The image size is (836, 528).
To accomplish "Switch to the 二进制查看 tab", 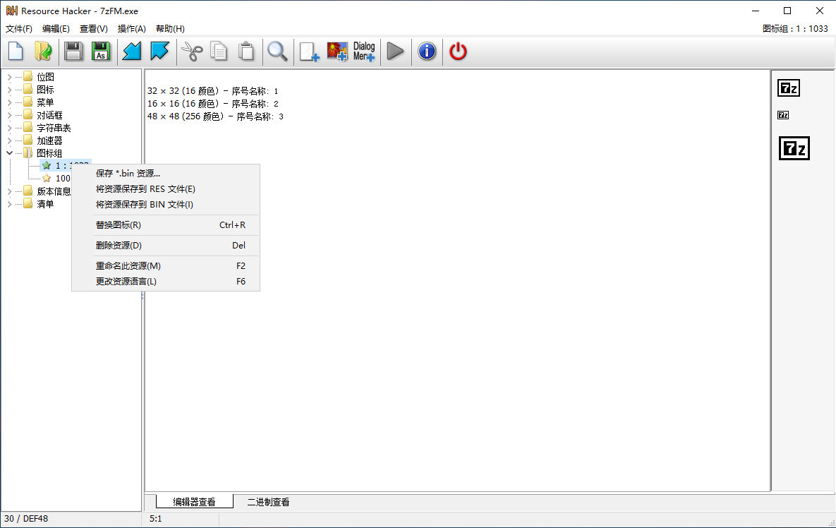I will click(x=268, y=502).
